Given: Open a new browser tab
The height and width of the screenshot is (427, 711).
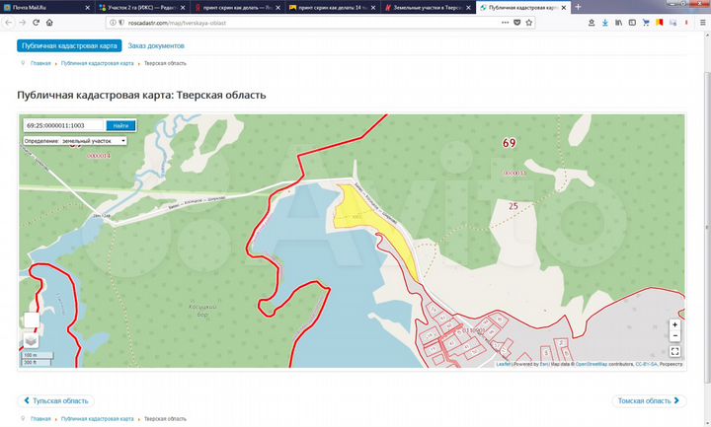Looking at the screenshot, I should pos(578,7).
